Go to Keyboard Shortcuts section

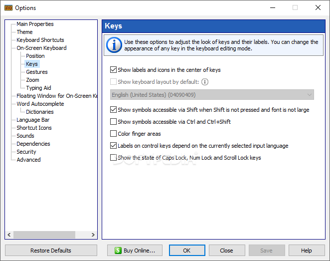40,40
